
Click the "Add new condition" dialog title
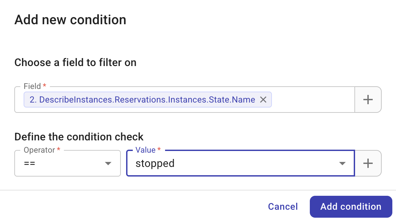coord(70,20)
